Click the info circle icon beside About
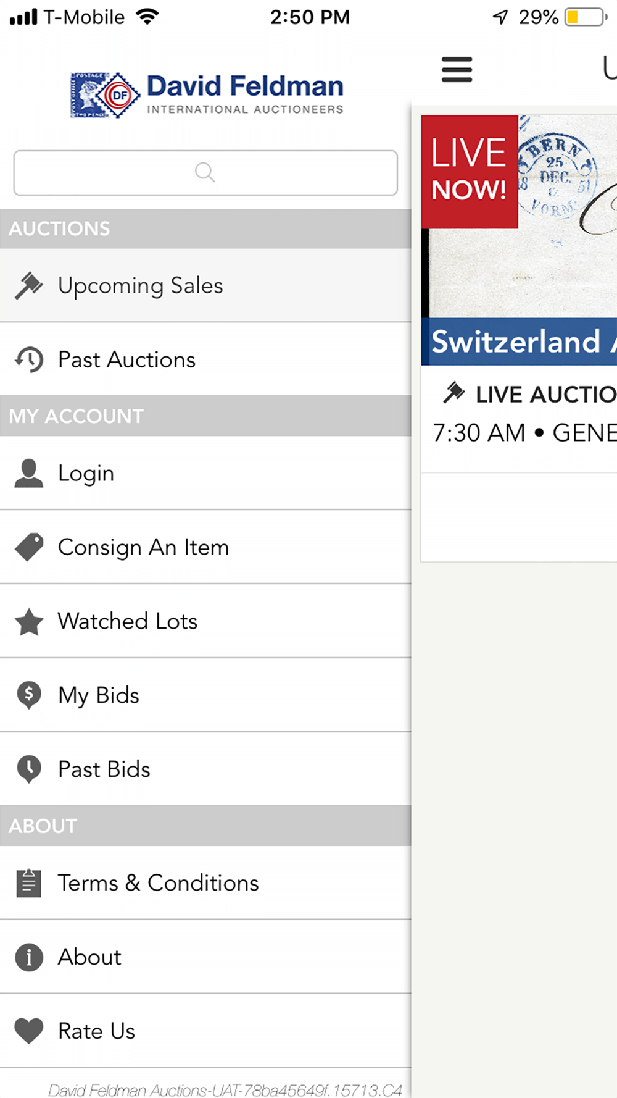Image resolution: width=617 pixels, height=1098 pixels. click(29, 957)
